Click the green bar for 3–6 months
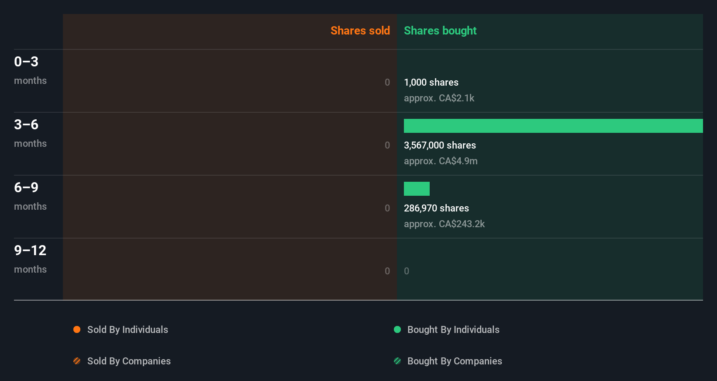Viewport: 717px width, 381px height. [553, 126]
